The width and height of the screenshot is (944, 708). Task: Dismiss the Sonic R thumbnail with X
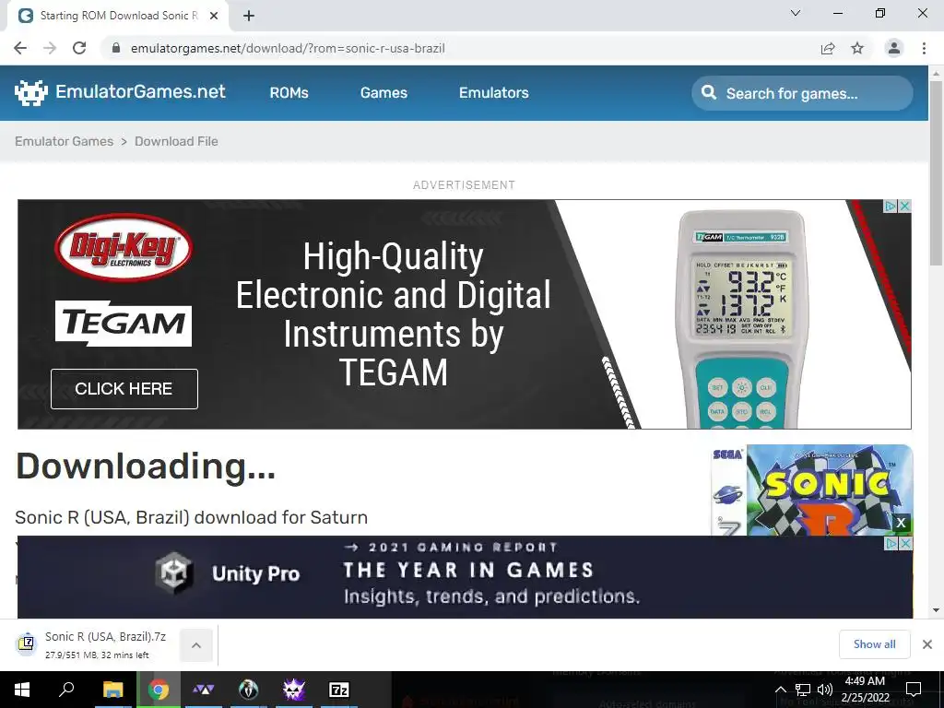(x=902, y=523)
